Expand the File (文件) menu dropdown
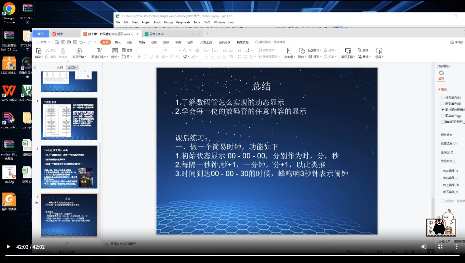 tap(43, 42)
